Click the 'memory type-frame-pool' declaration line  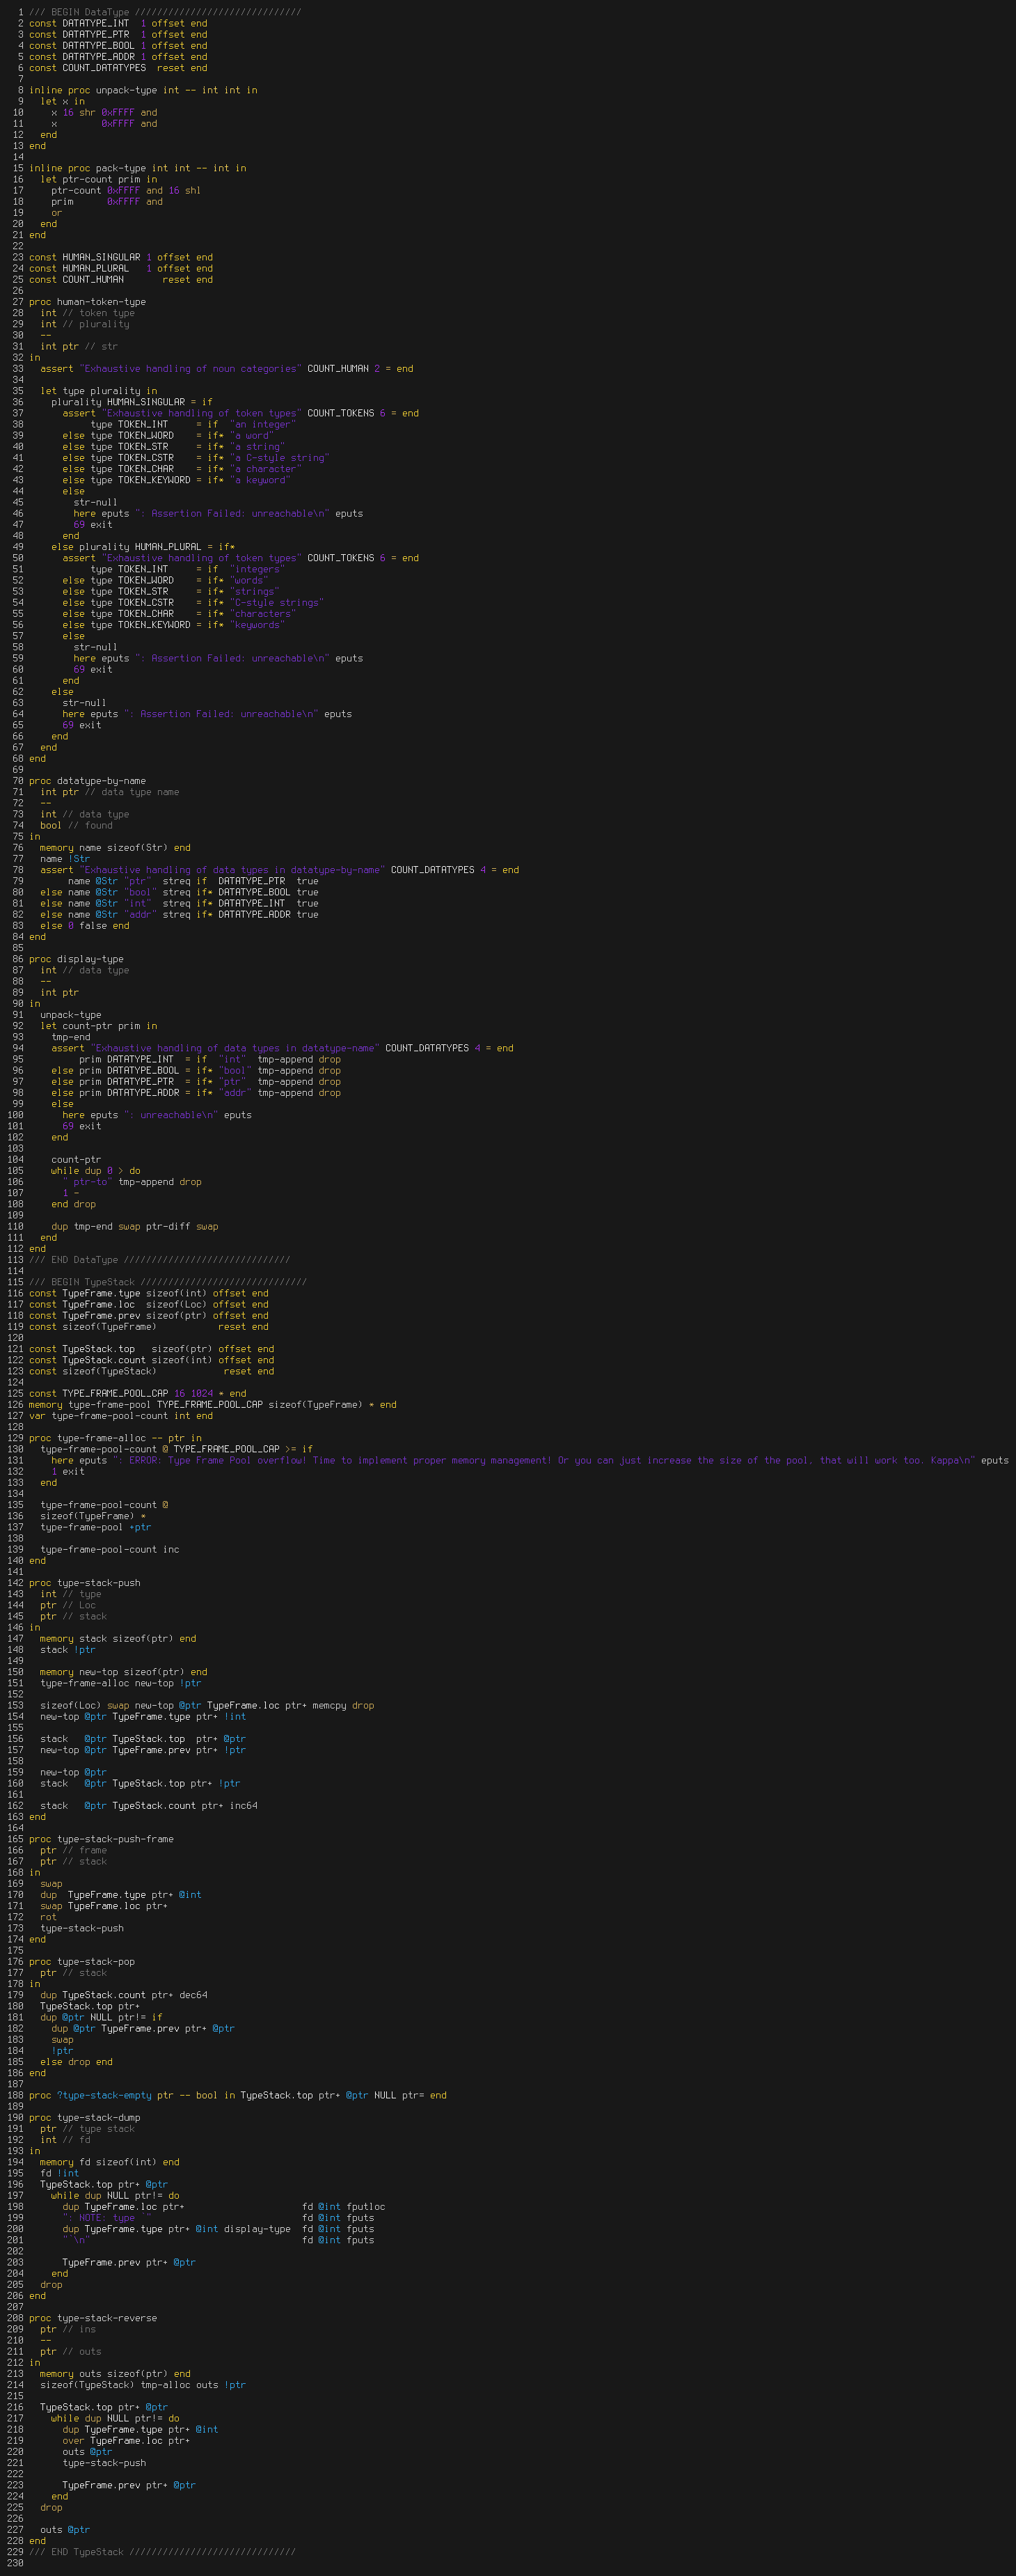[x=213, y=1405]
